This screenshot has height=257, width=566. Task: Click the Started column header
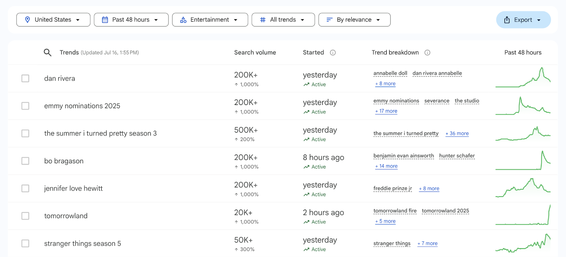point(313,53)
